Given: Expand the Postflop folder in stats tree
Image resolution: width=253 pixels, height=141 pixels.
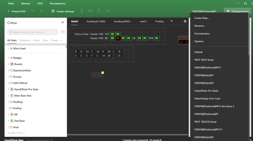Looking at the screenshot, I should pyautogui.click(x=8, y=102).
